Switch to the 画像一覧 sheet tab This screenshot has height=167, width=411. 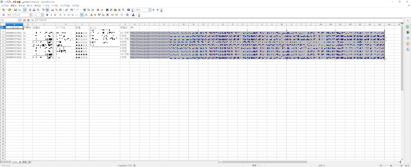26,162
